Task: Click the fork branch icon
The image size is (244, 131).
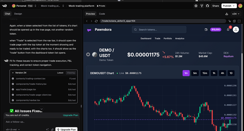Action: [202, 6]
